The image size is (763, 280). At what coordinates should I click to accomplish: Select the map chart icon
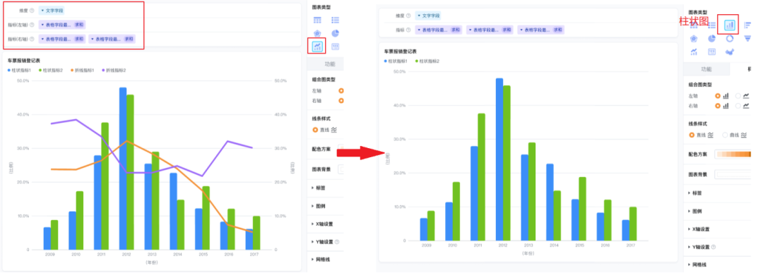tap(729, 52)
